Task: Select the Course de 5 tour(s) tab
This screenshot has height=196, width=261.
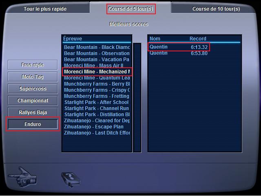Action: pyautogui.click(x=130, y=9)
